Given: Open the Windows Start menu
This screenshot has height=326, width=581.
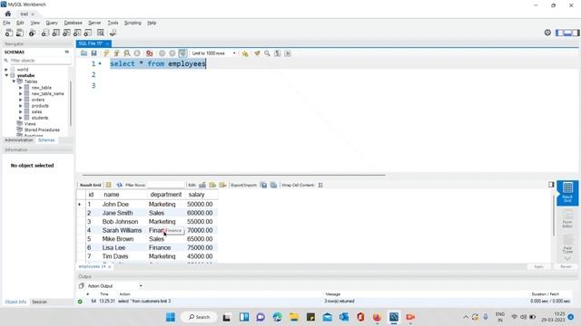Looking at the screenshot, I should [x=171, y=317].
